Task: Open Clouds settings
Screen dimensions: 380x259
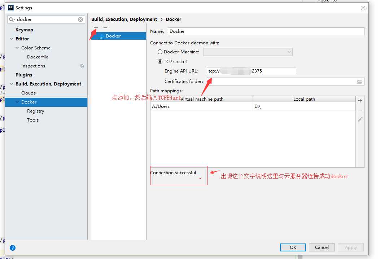Action: pyautogui.click(x=29, y=93)
